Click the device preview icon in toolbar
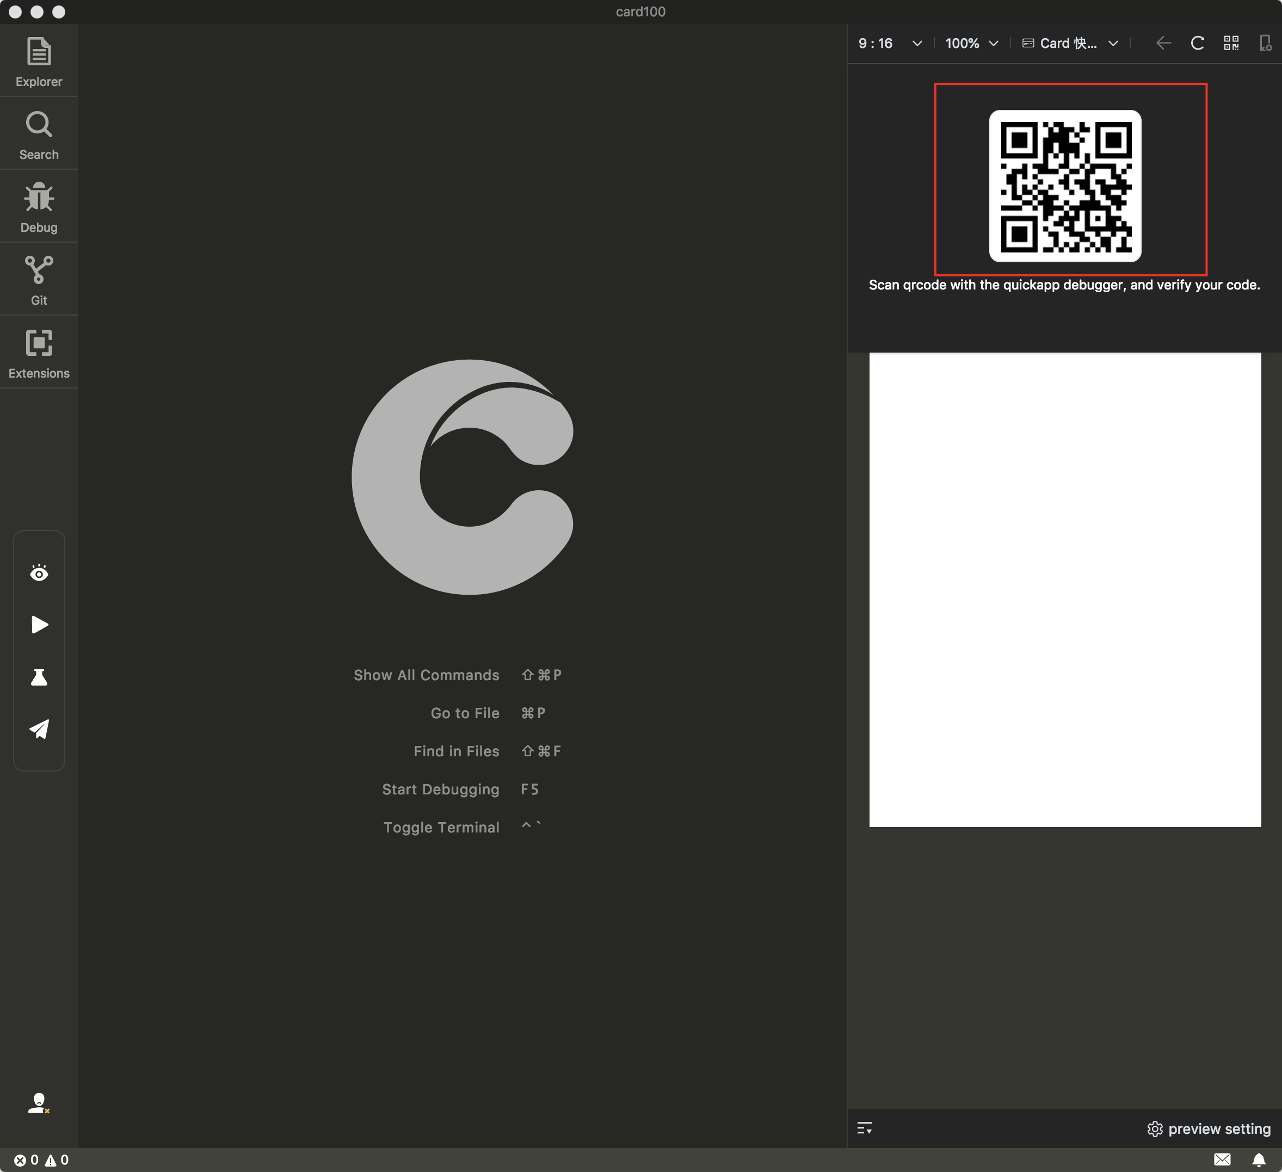1282x1172 pixels. [1265, 43]
